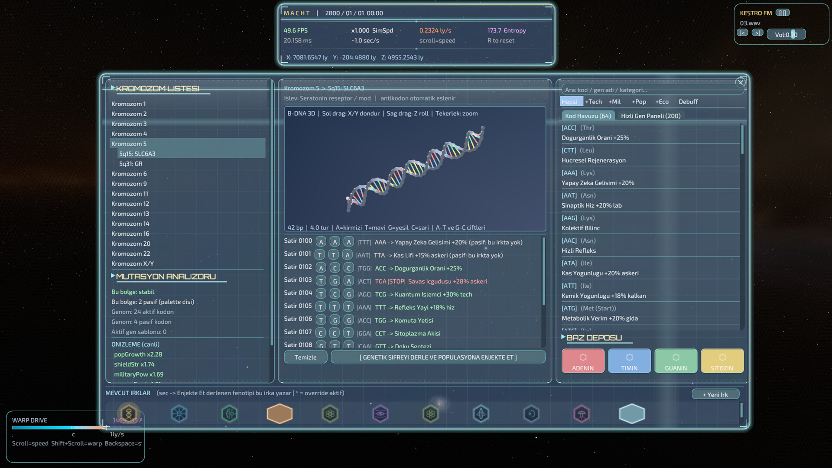Filter codons by +Tech

[593, 102]
